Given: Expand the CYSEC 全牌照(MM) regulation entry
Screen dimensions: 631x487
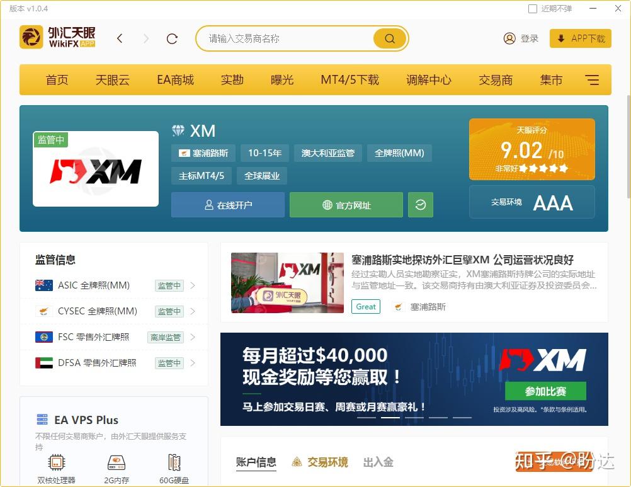Looking at the screenshot, I should click(x=193, y=311).
